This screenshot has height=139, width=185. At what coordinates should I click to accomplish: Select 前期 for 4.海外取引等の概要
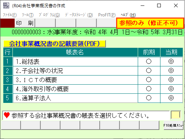[x=149, y=89]
